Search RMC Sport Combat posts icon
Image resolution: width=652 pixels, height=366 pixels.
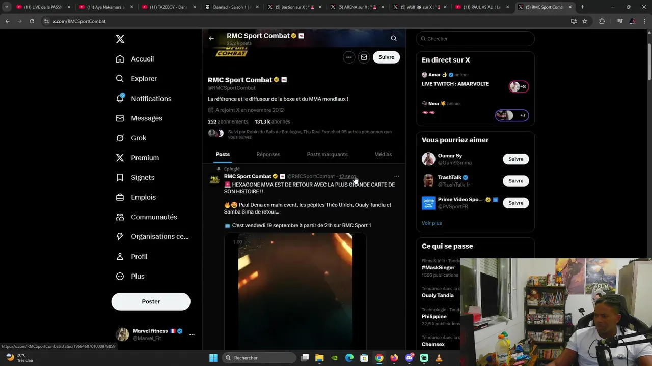pyautogui.click(x=394, y=38)
